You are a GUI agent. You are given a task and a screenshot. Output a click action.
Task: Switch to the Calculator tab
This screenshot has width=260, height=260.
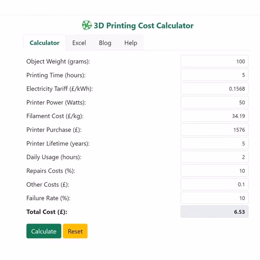click(x=44, y=43)
